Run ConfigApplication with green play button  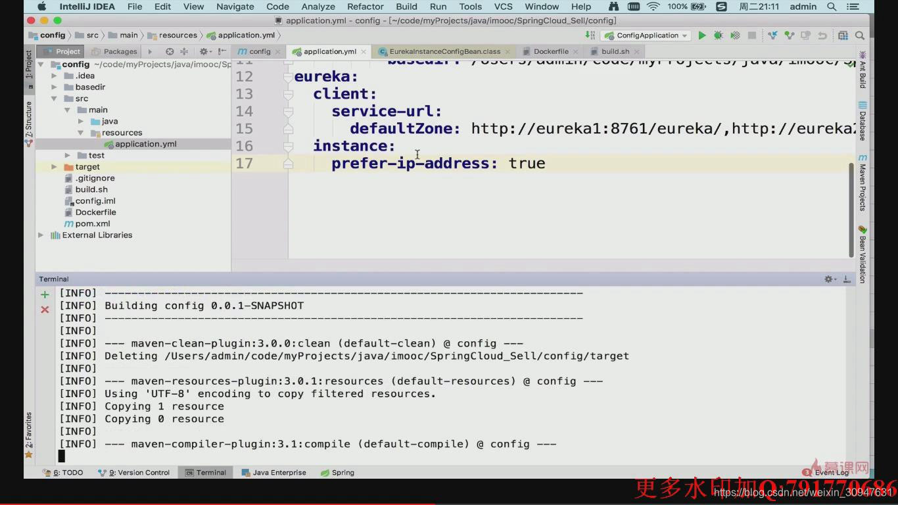[702, 36]
